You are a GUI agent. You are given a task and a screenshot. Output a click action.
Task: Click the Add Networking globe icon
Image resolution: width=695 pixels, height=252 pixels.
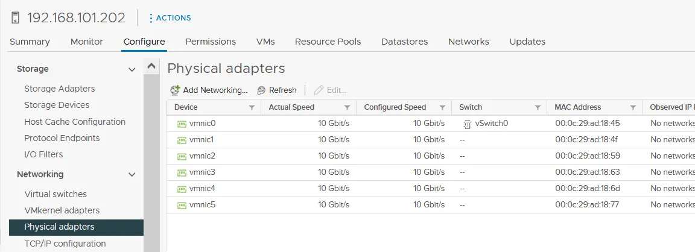click(175, 90)
